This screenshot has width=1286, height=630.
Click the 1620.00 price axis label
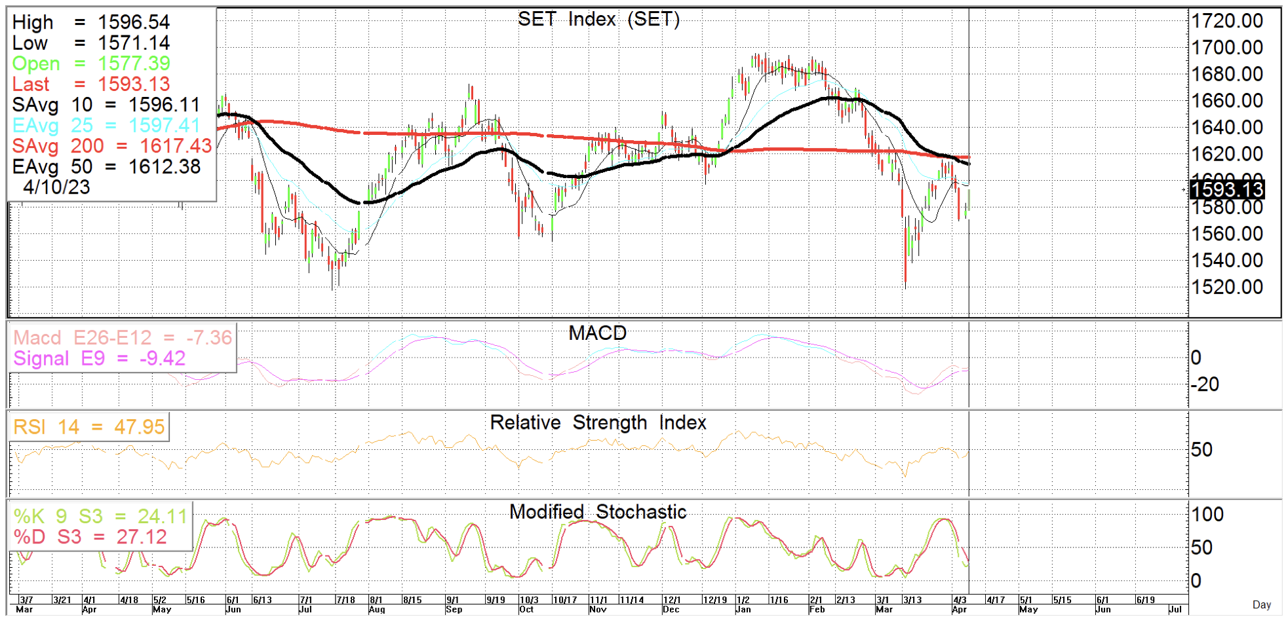(1227, 154)
